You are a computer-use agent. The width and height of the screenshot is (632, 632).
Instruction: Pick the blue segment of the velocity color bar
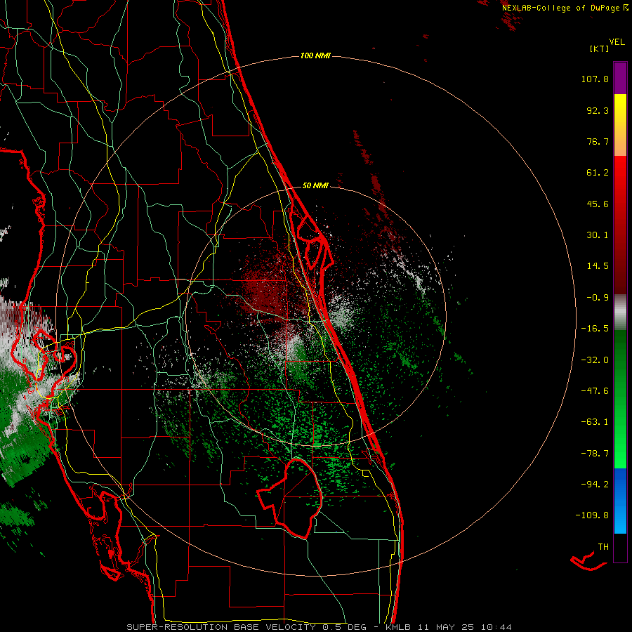[620, 501]
